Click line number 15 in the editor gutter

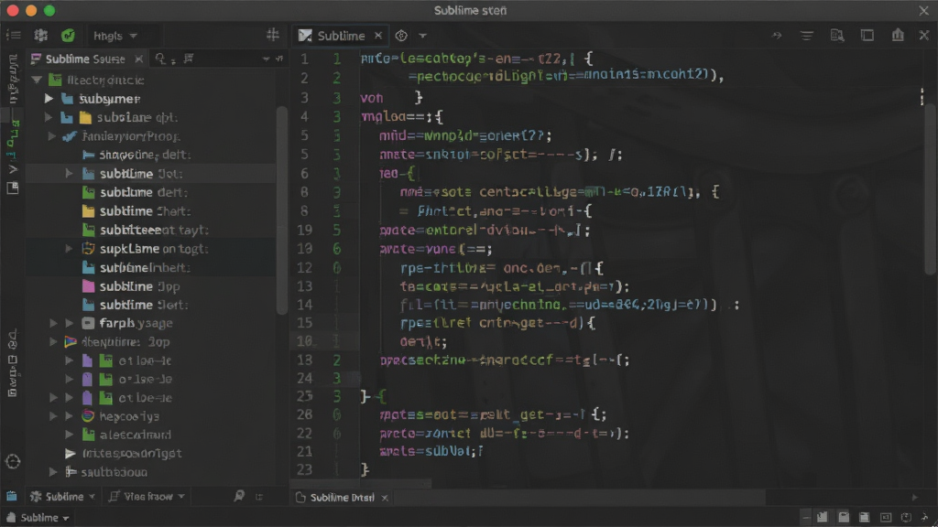click(305, 323)
